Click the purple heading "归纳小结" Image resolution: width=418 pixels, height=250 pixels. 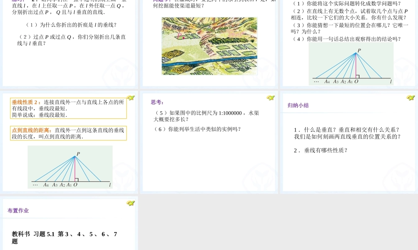[298, 105]
